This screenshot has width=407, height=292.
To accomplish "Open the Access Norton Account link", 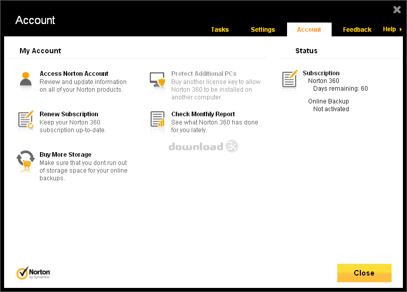I will (x=74, y=74).
